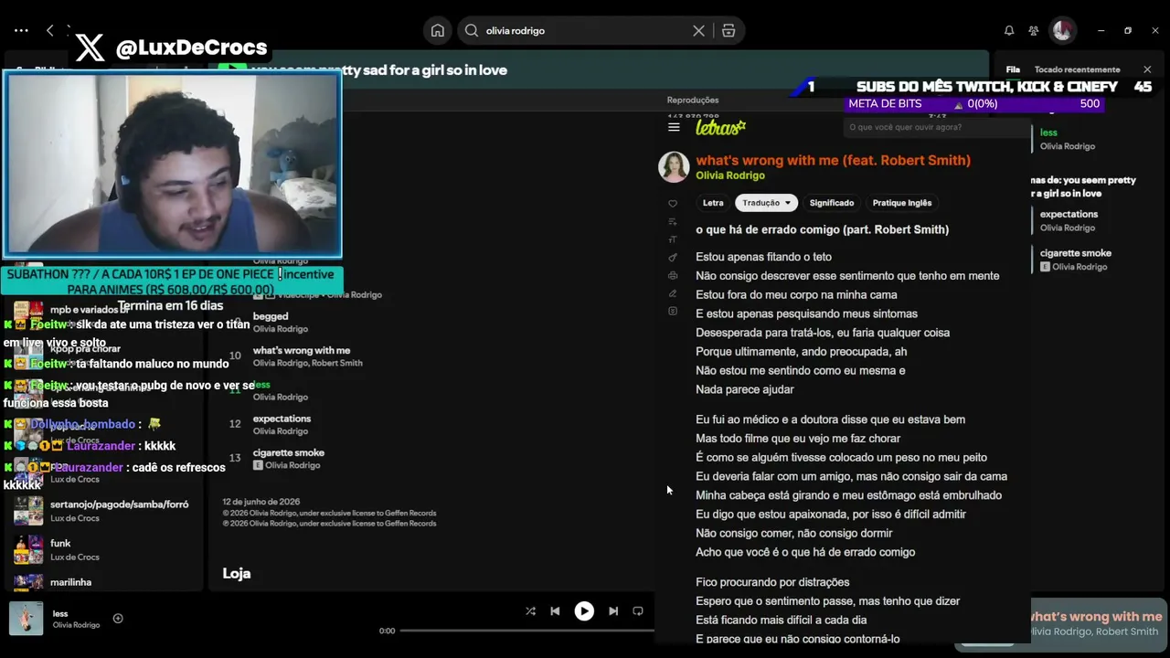The width and height of the screenshot is (1170, 658).
Task: Seek on the playback progress bar
Action: [x=527, y=631]
